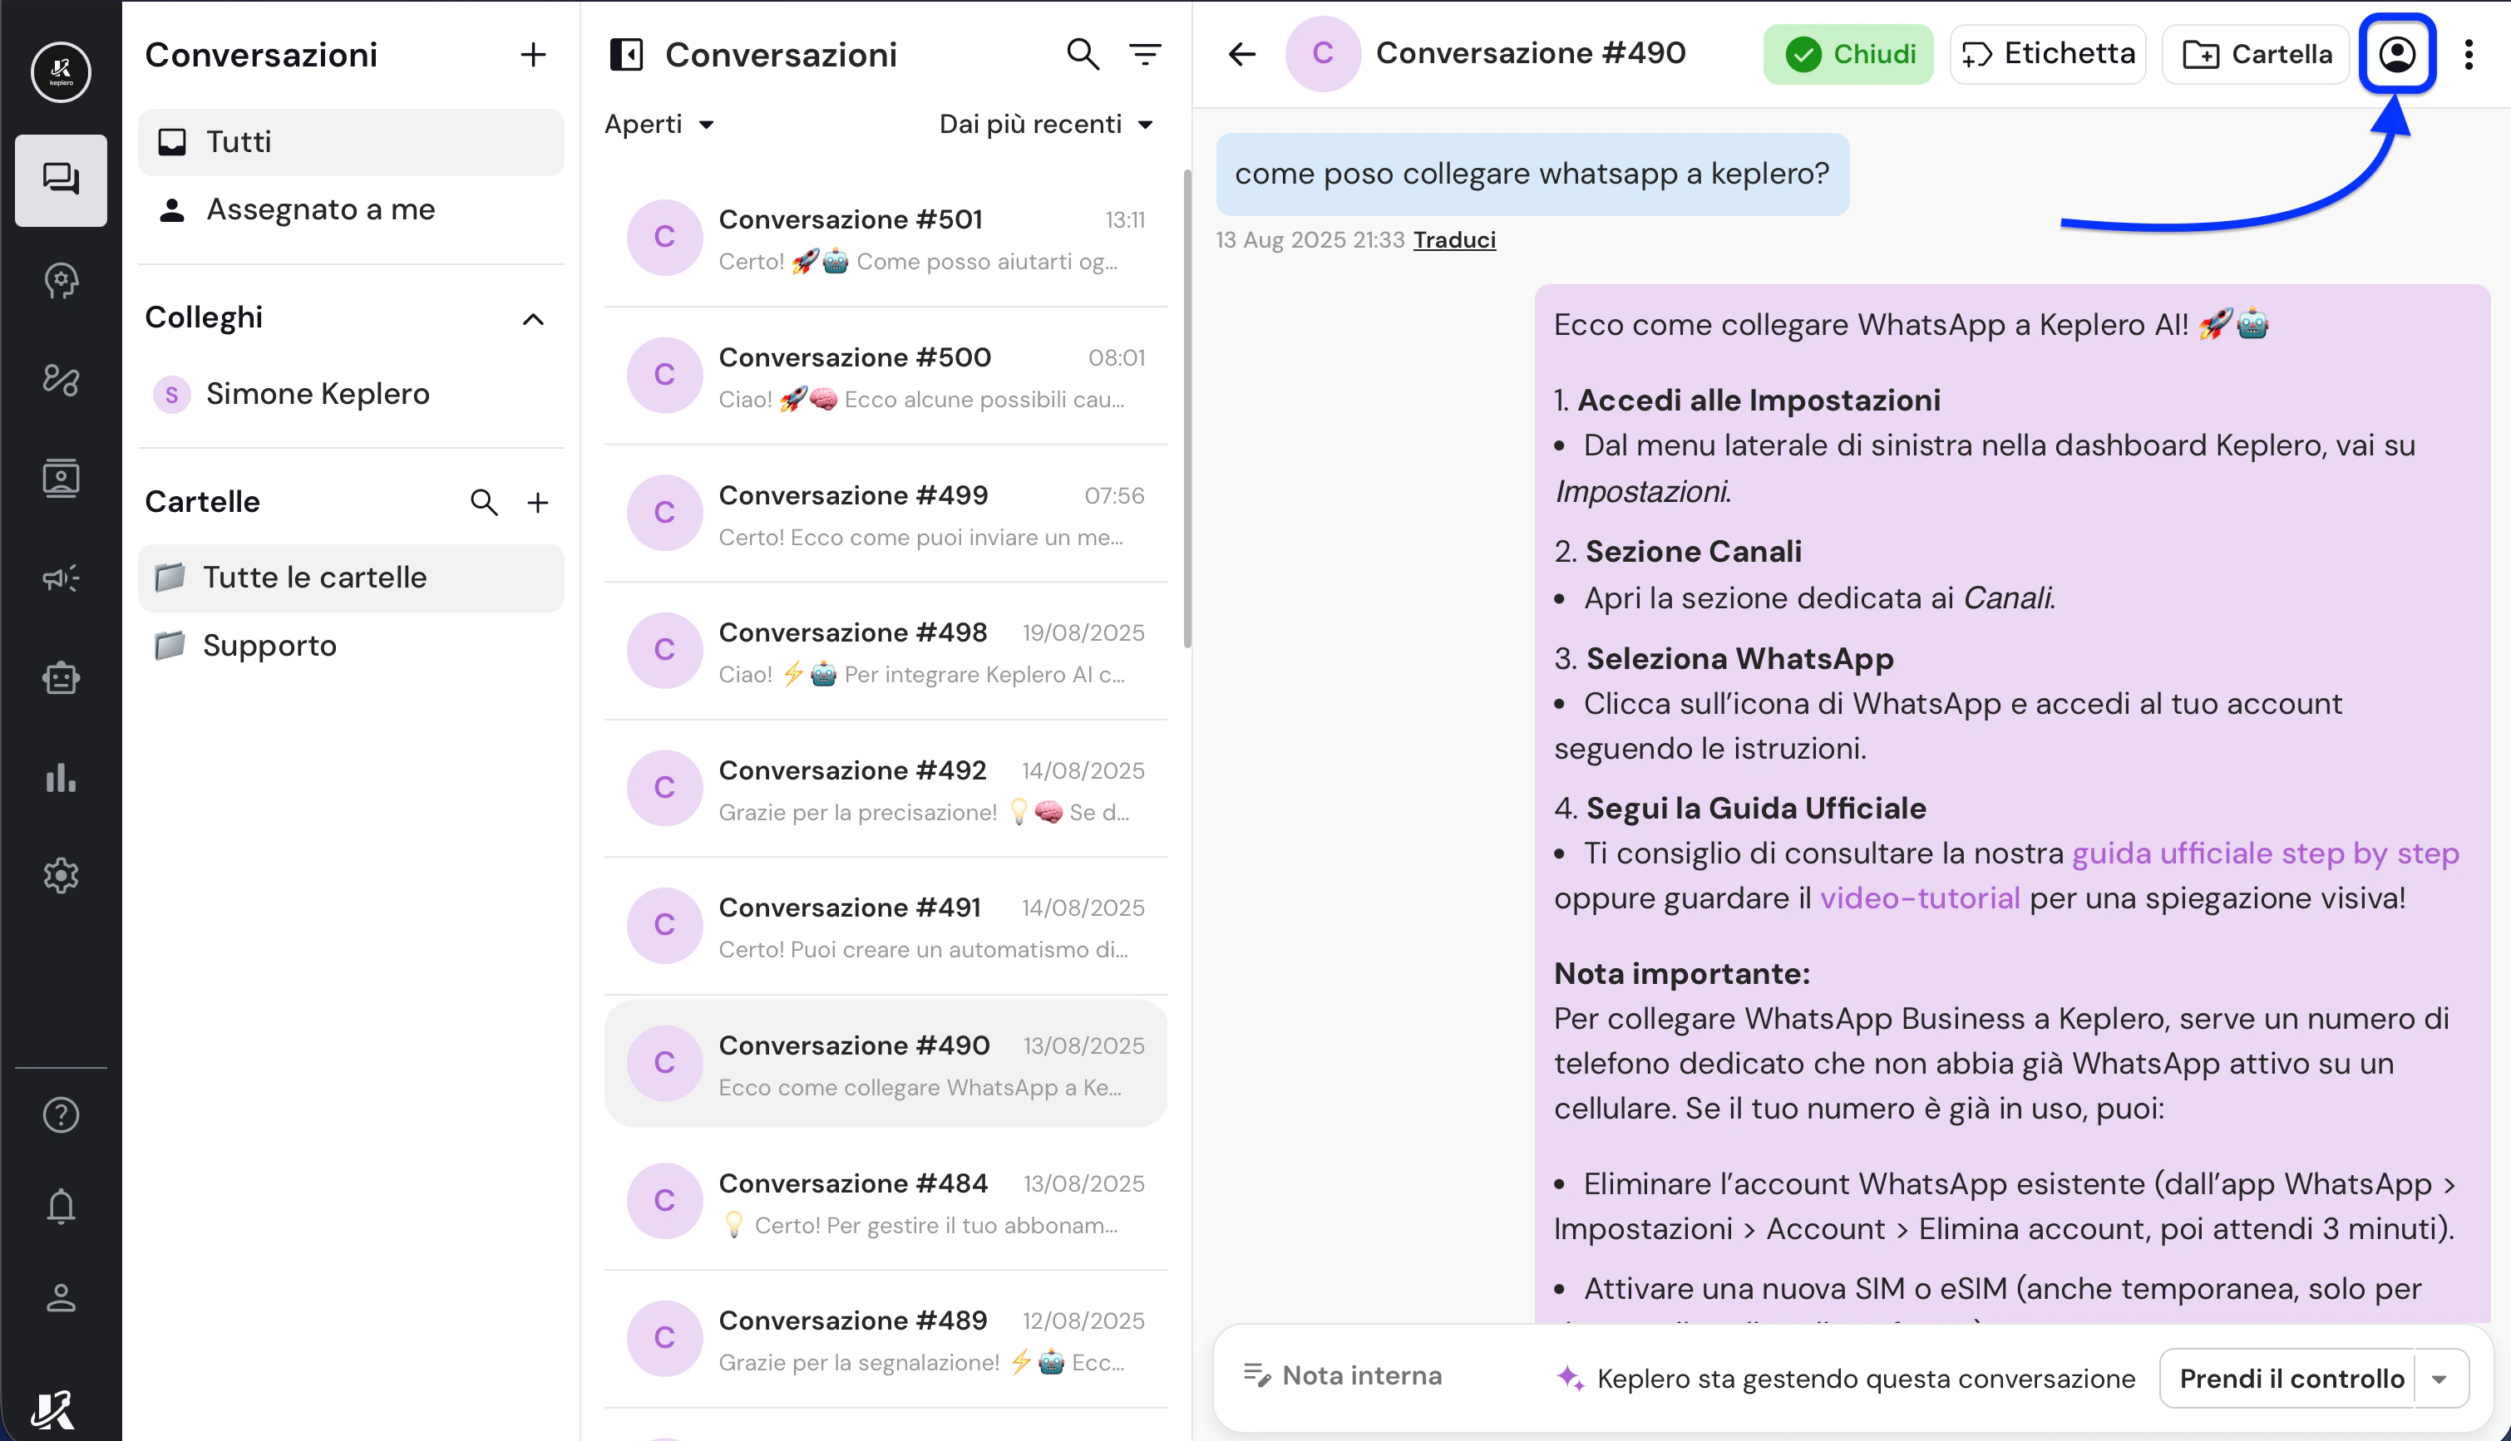Screen dimensions: 2511x1441
Task: Open Conversazione #499 in the list
Action: [x=886, y=514]
